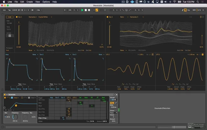Image resolution: width=207 pixels, height=130 pixels.
Task: Open Spotlight search in macOS menu bar
Action: 198,2
